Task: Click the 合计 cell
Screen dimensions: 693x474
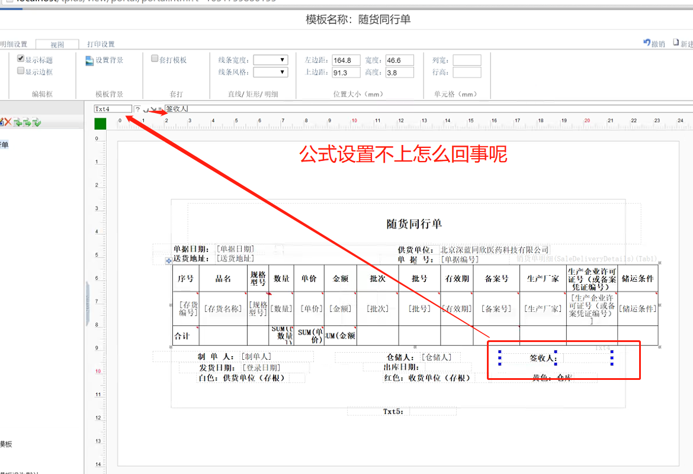Action: (x=185, y=336)
